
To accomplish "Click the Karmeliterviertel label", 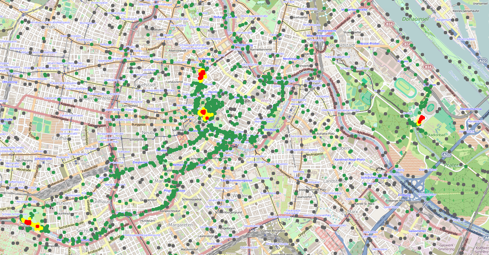I will point(261,49).
